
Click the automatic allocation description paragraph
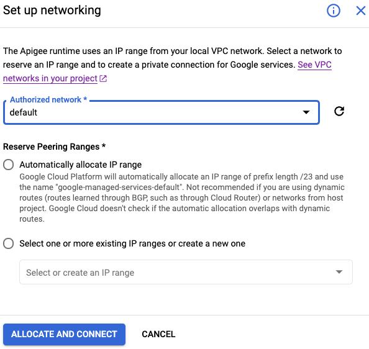(181, 197)
